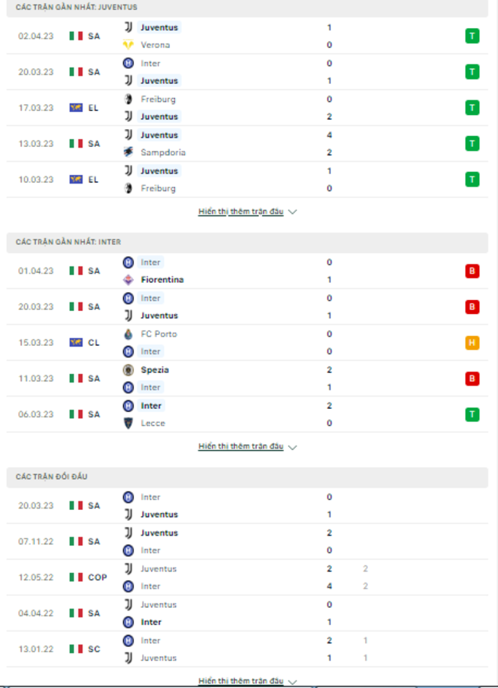Click the FC Porto crest icon
The image size is (498, 688).
(x=128, y=334)
